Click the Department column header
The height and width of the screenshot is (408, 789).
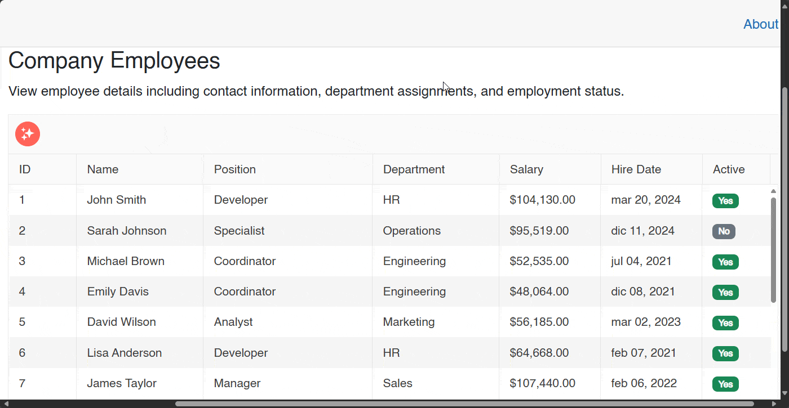tap(414, 169)
